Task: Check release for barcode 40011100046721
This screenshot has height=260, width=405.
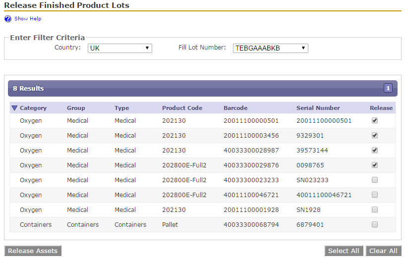Action: [375, 195]
